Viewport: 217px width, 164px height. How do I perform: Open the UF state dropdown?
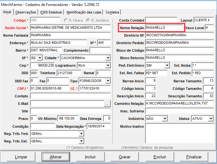point(40,58)
